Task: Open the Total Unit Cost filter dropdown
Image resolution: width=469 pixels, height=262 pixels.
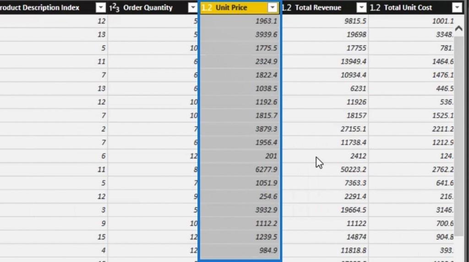Action: pyautogui.click(x=457, y=7)
